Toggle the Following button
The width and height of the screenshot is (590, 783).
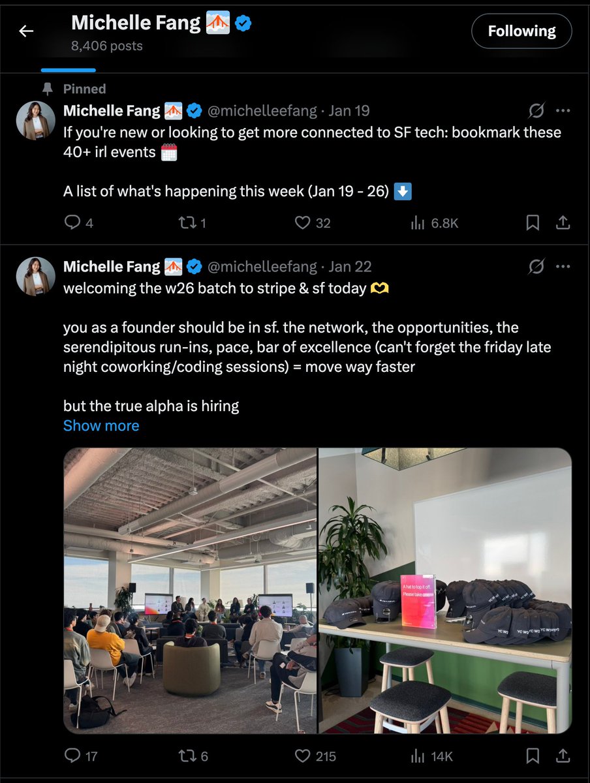point(521,31)
